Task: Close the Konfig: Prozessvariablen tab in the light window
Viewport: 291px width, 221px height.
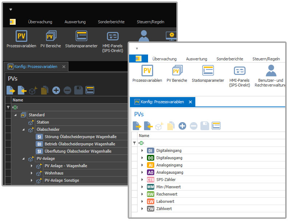Action: (x=190, y=102)
